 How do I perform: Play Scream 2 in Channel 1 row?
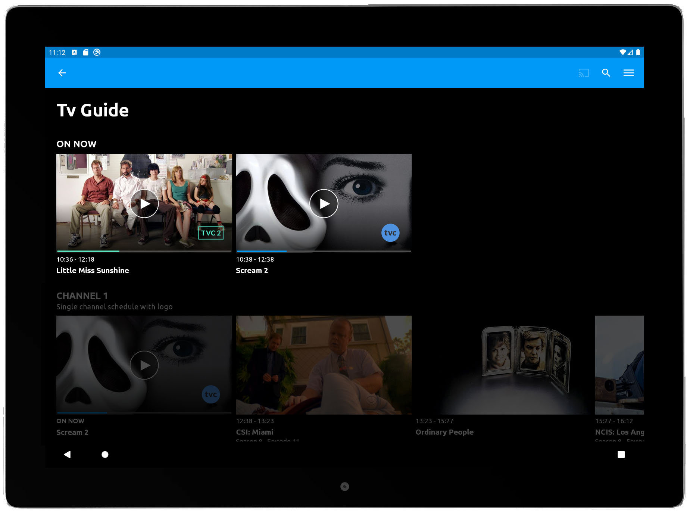click(144, 365)
